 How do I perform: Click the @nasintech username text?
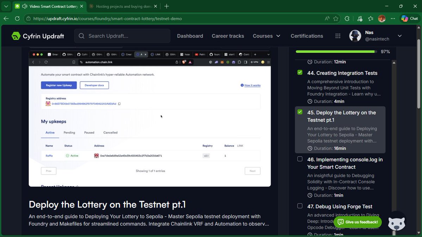pyautogui.click(x=377, y=39)
